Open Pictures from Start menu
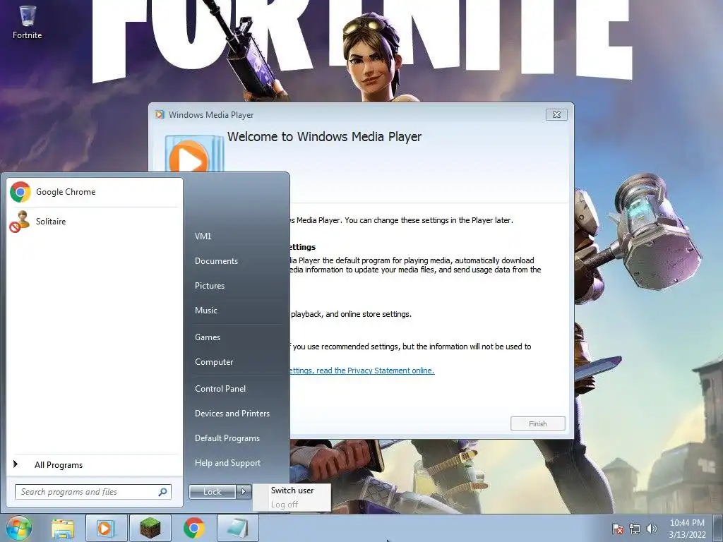 click(x=210, y=286)
